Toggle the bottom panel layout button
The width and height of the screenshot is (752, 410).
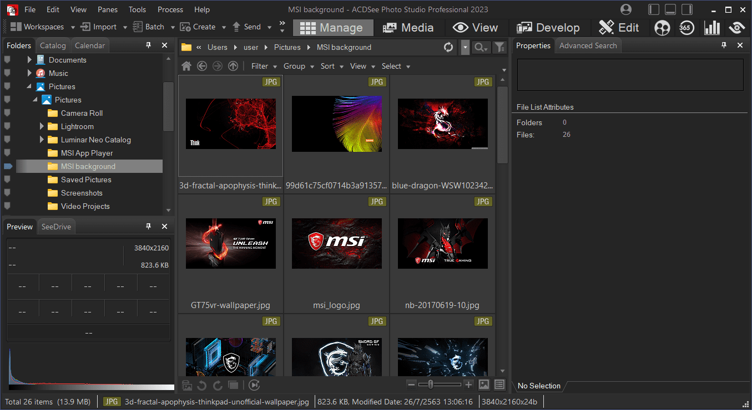click(x=670, y=9)
